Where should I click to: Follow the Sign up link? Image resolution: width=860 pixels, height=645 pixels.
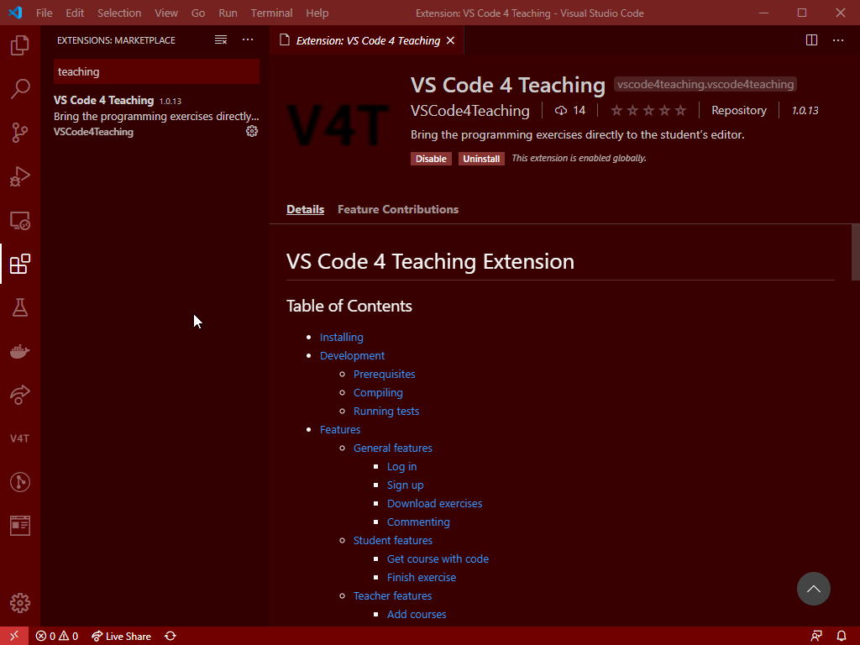tap(405, 485)
